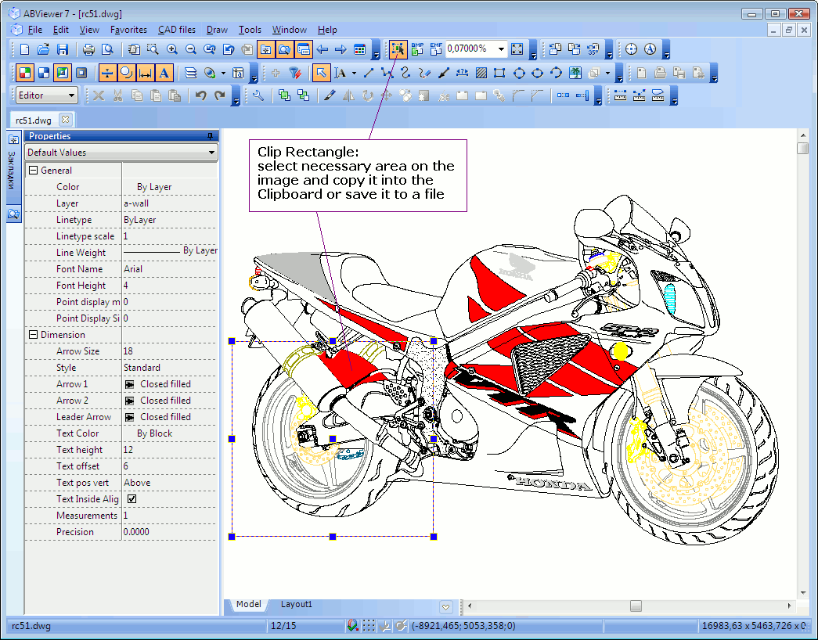This screenshot has width=818, height=640.
Task: Click the Zoom In magnifier icon
Action: (171, 49)
